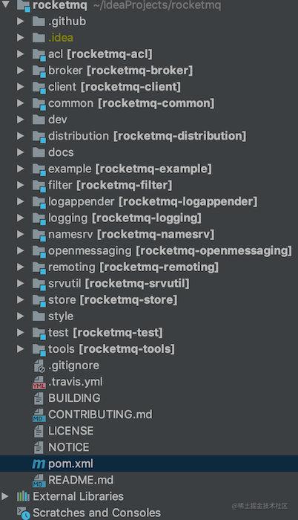Expand the acl module folder arrow
The image size is (298, 520).
20,53
